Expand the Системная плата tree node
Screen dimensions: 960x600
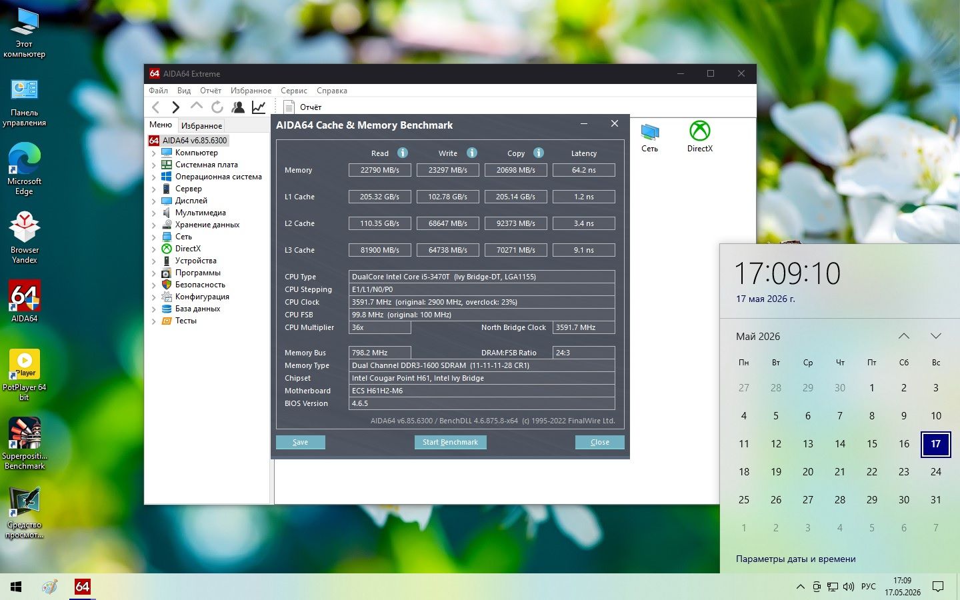[x=153, y=165]
